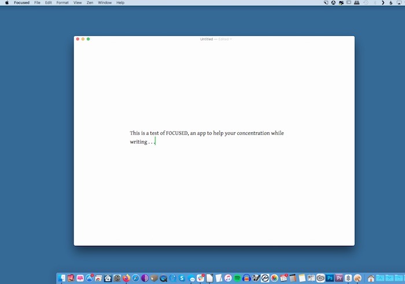The height and width of the screenshot is (284, 405).
Task: Open the File menu
Action: tap(37, 2)
